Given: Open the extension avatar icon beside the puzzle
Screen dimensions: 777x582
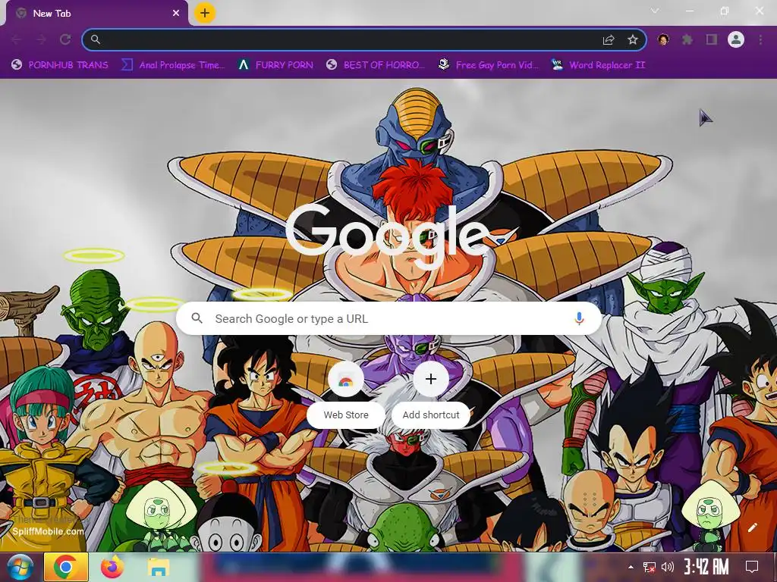Looking at the screenshot, I should [663, 39].
